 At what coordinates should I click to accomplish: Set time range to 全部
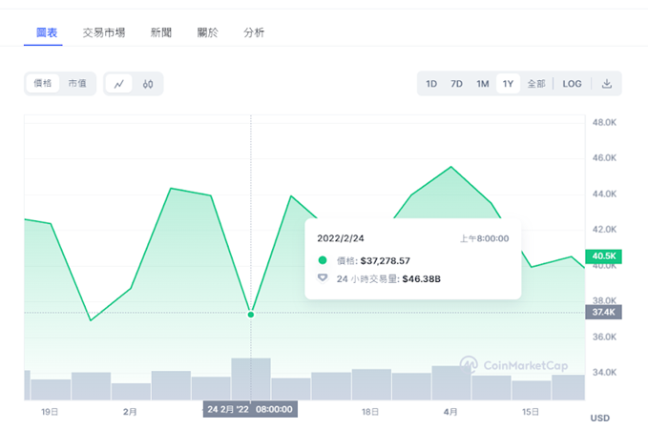tap(536, 84)
